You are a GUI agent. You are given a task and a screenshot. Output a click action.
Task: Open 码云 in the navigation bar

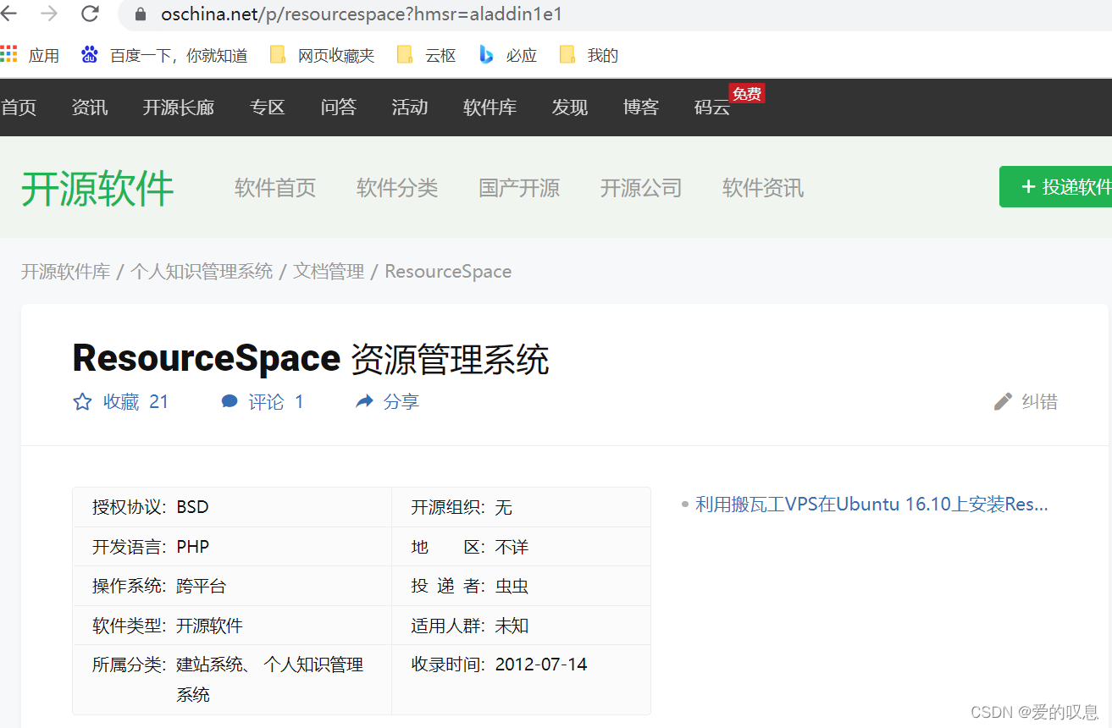(712, 108)
